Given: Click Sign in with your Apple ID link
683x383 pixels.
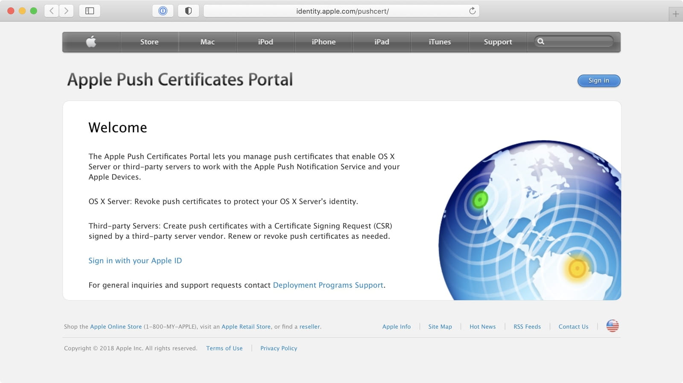Looking at the screenshot, I should pyautogui.click(x=135, y=261).
